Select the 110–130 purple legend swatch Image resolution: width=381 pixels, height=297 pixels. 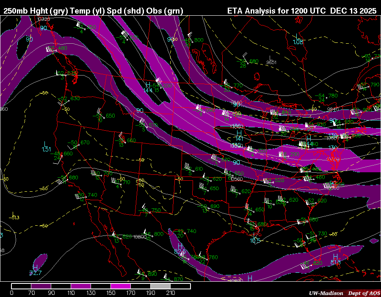click(x=80, y=286)
